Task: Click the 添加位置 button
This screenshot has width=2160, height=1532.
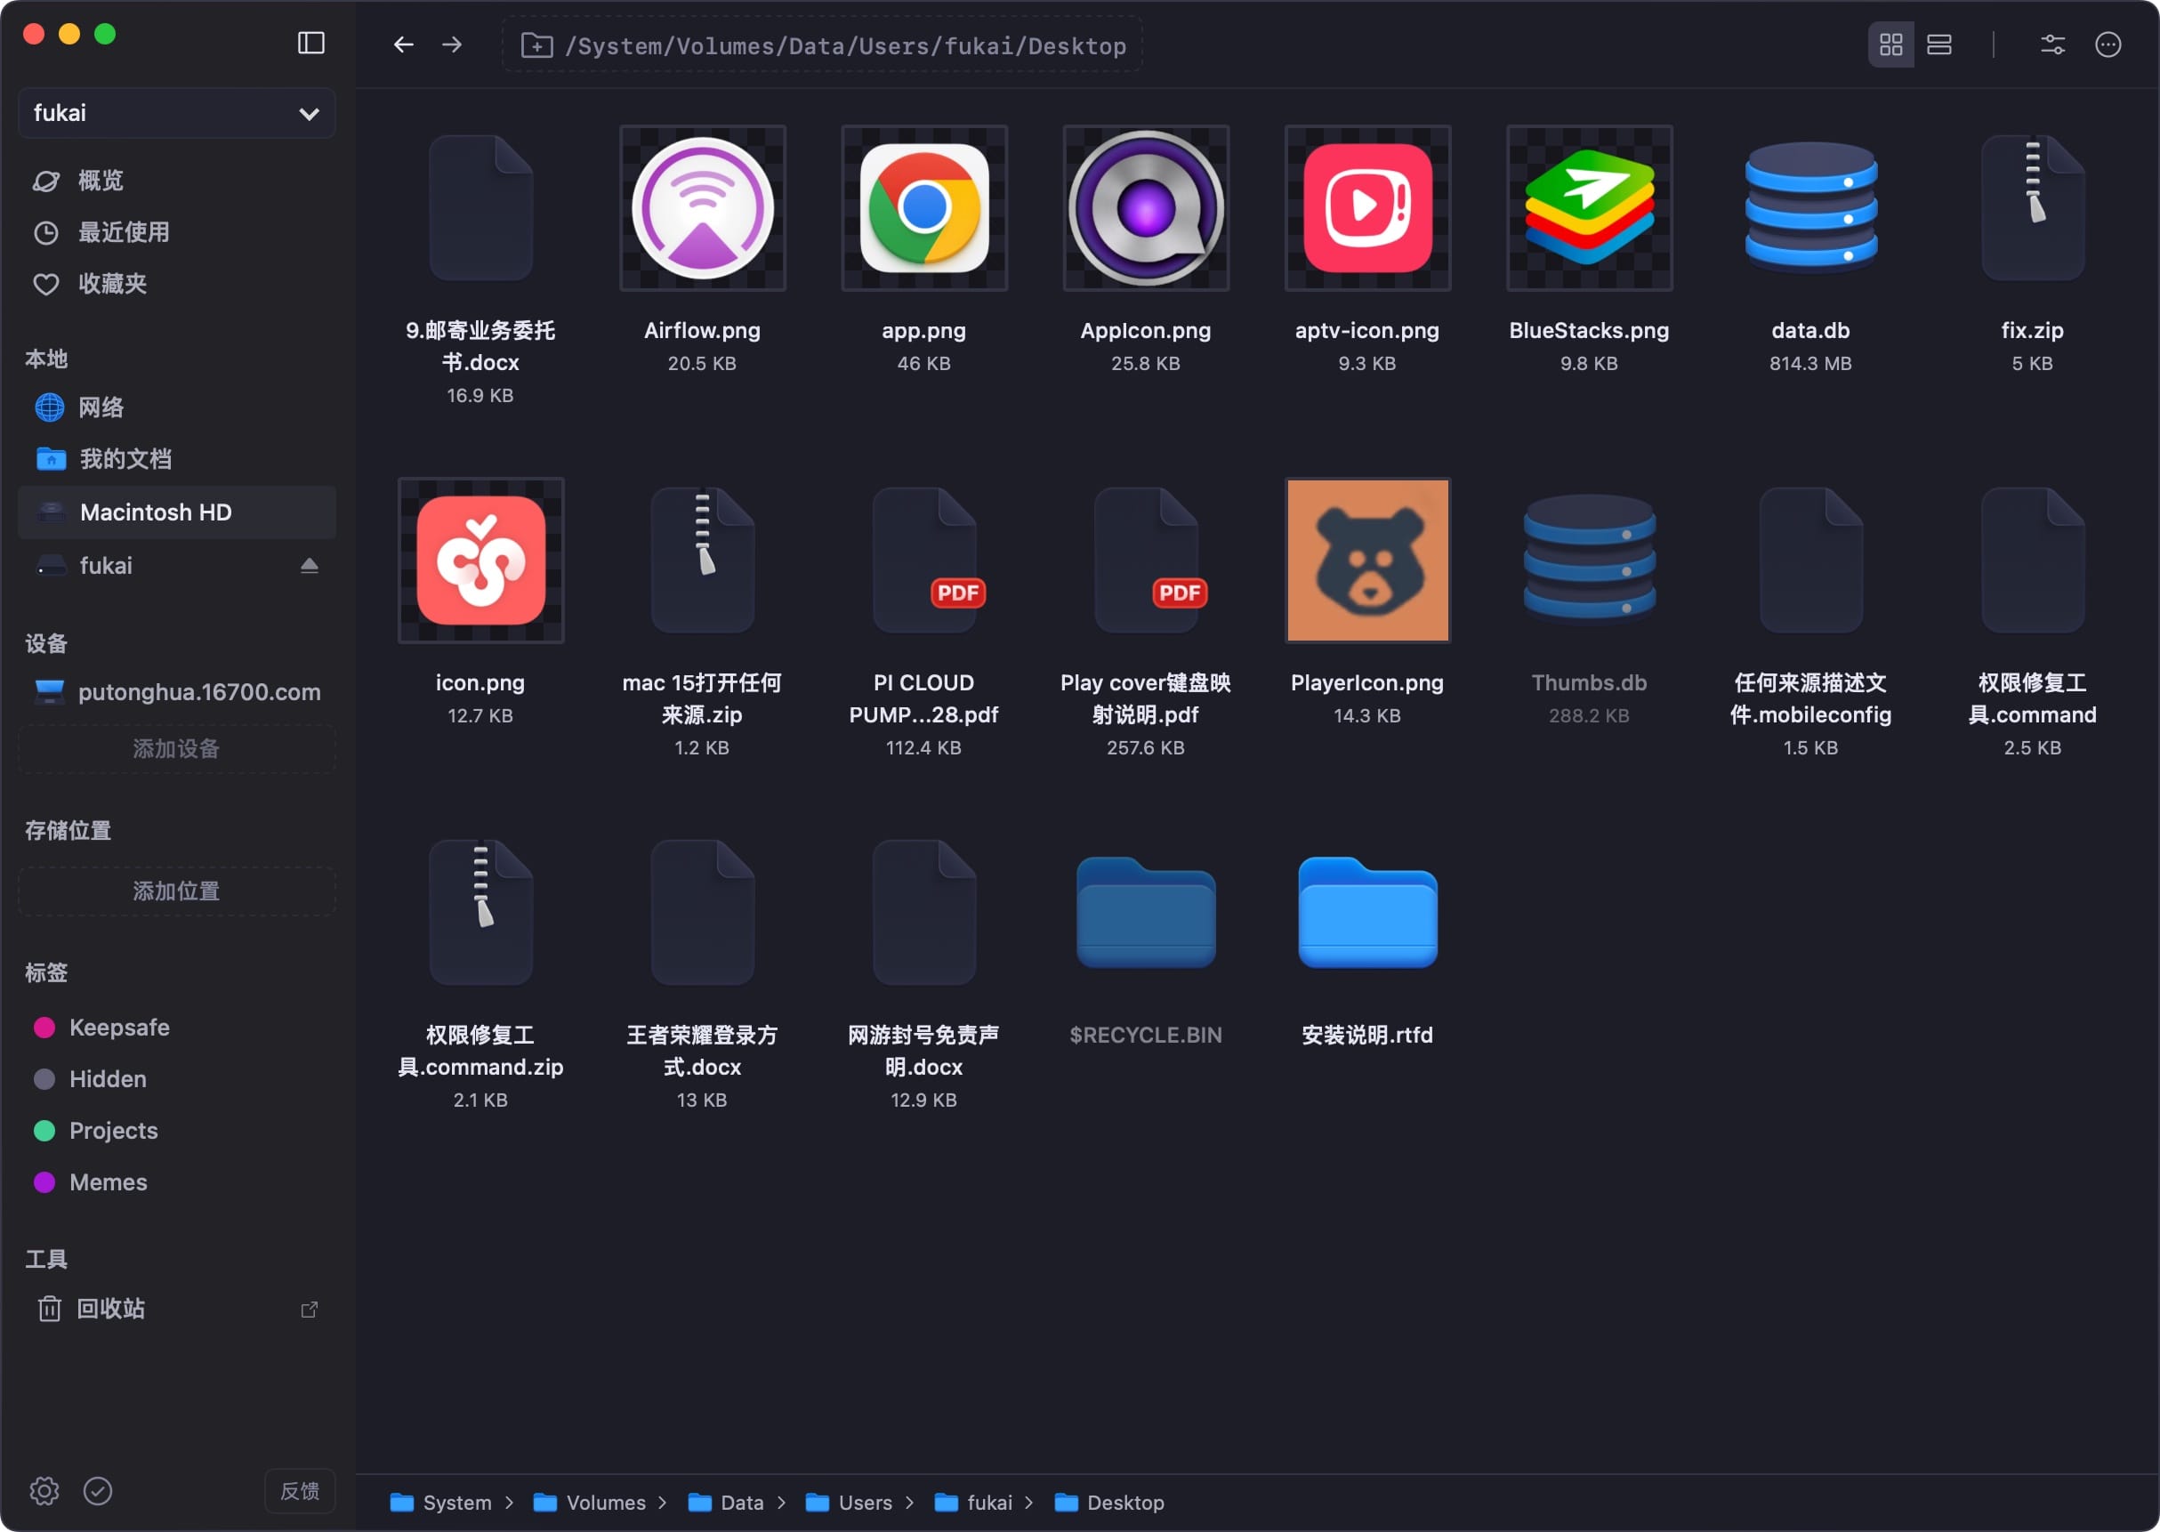Action: click(x=176, y=891)
